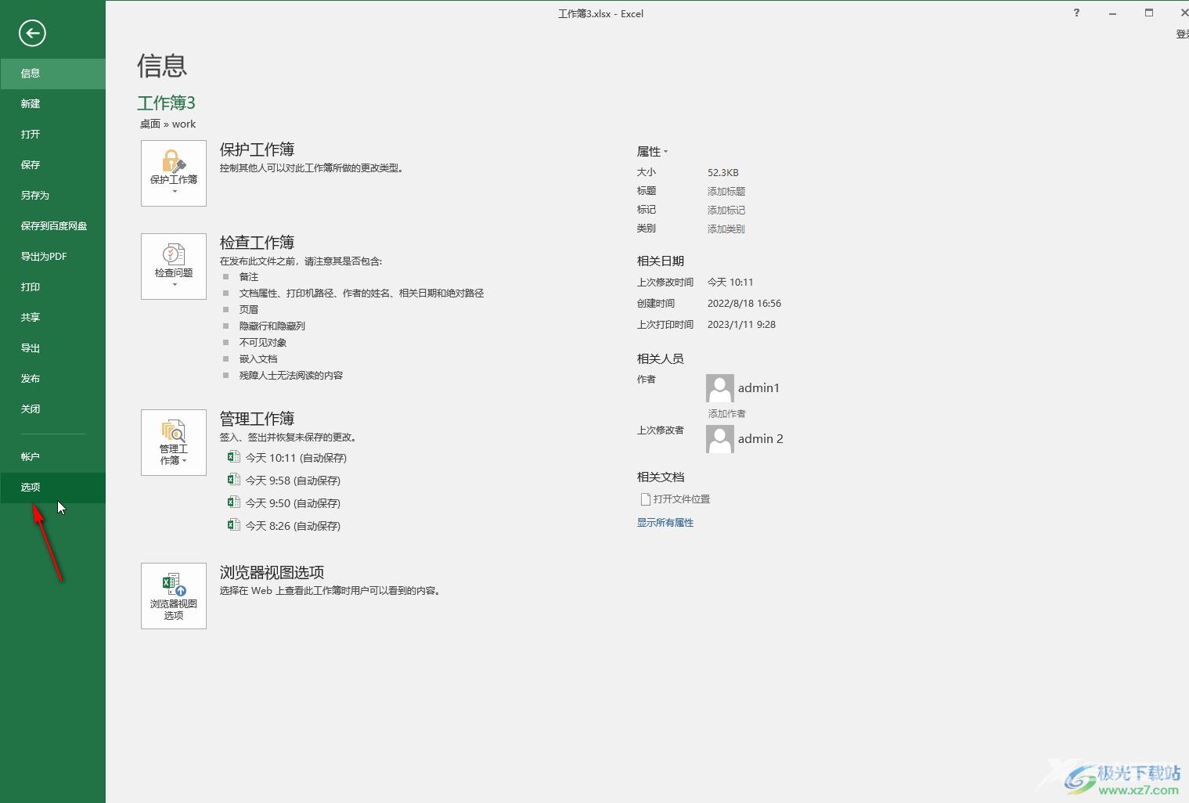
Task: Click the 今天 10:11 last modified value
Action: coord(730,283)
